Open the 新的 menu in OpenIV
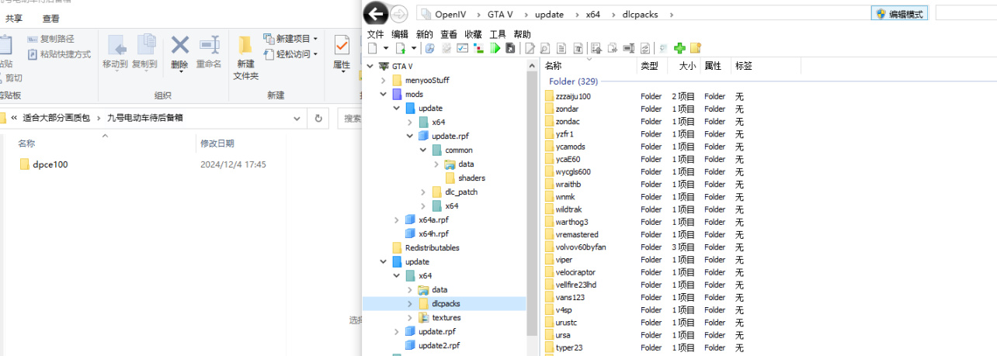The image size is (997, 356). pos(425,34)
